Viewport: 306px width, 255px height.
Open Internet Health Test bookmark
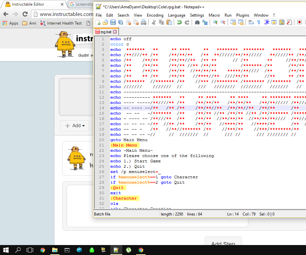click(61, 23)
